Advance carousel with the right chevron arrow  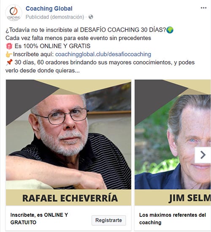pos(203,155)
